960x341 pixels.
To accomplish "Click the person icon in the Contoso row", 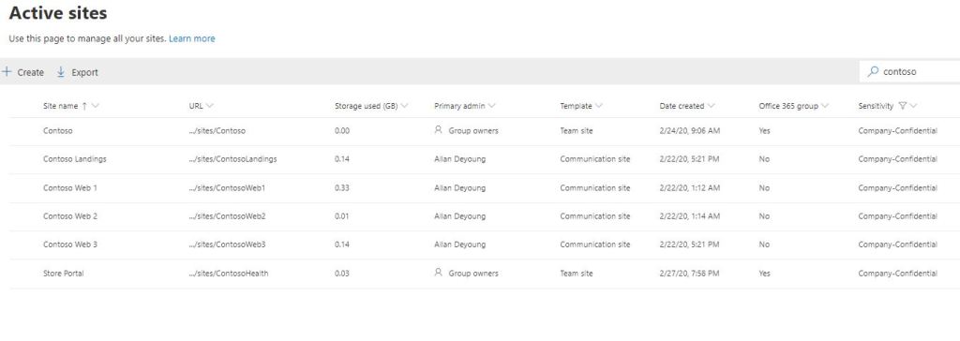I will [x=438, y=130].
